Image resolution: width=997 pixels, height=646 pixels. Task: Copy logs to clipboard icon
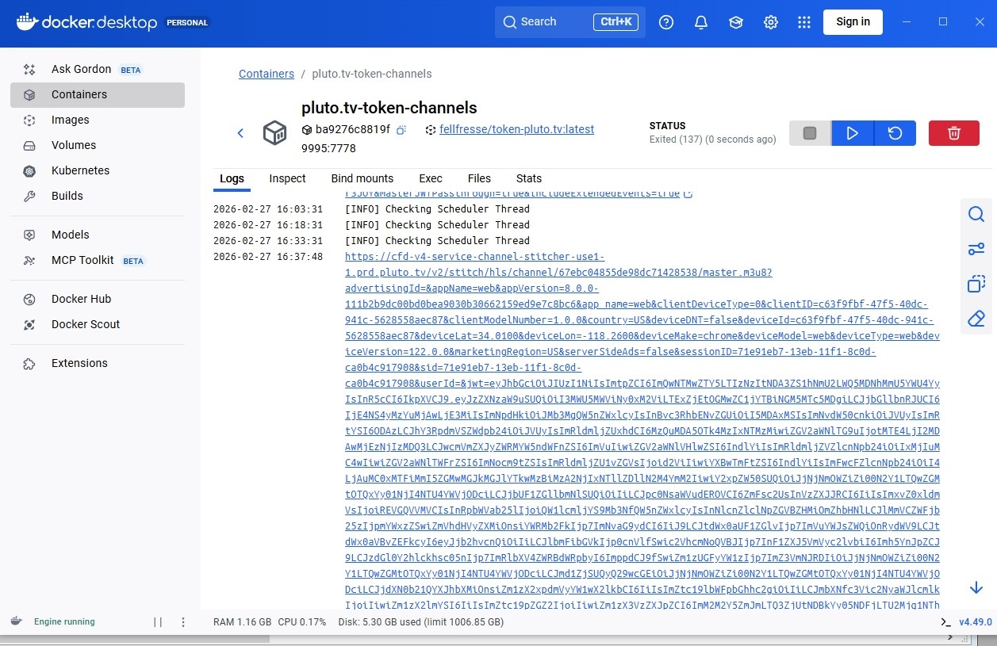pyautogui.click(x=976, y=284)
